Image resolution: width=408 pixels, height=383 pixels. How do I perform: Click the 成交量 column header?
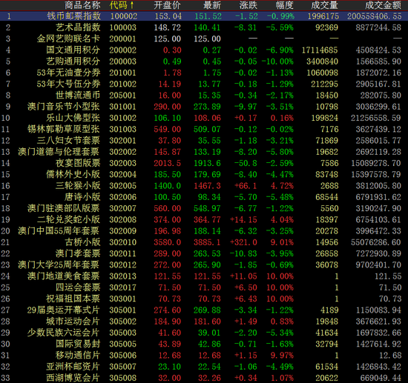pos(324,5)
